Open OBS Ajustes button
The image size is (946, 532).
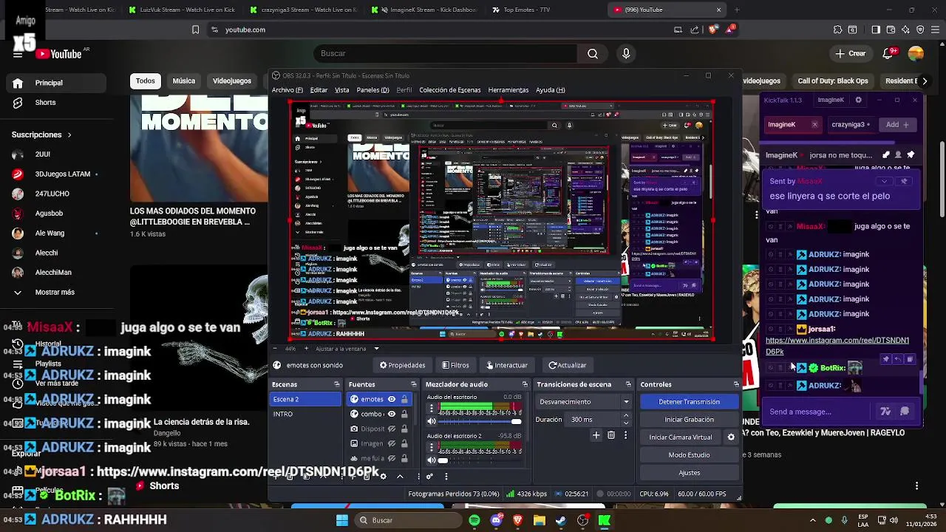689,473
